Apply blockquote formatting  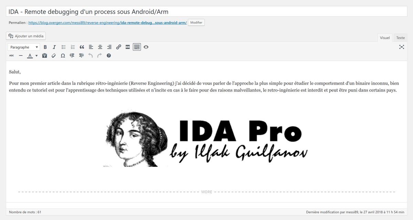click(x=82, y=47)
